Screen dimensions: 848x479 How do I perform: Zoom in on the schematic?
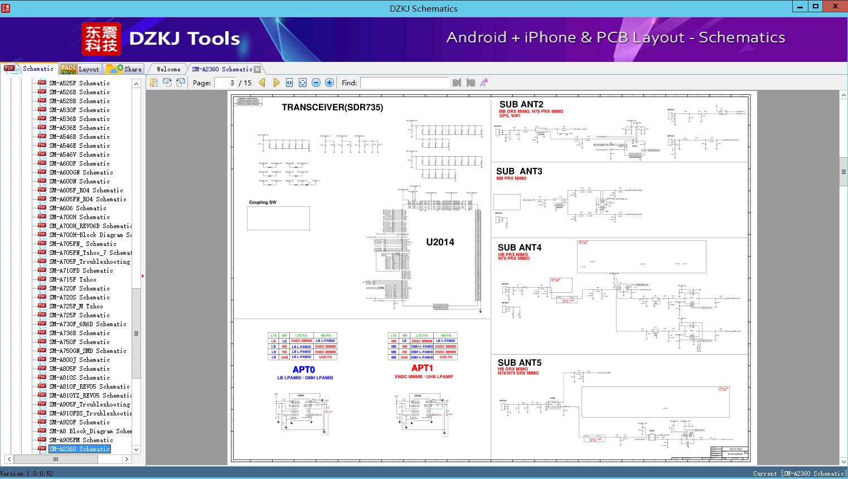pos(329,83)
